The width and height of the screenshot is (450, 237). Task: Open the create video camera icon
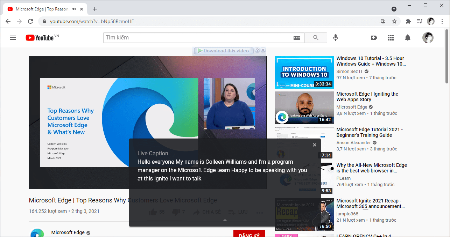tap(374, 38)
